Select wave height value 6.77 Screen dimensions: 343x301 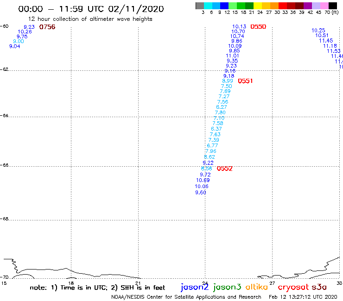click(212, 145)
